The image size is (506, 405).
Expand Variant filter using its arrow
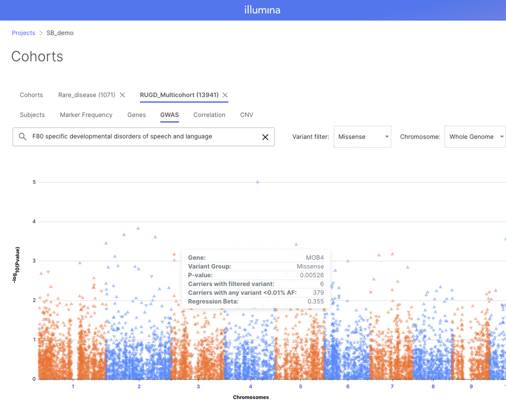[387, 137]
